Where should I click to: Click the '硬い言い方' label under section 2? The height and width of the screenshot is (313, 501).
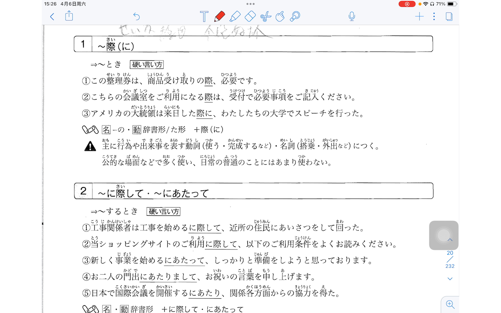point(163,212)
